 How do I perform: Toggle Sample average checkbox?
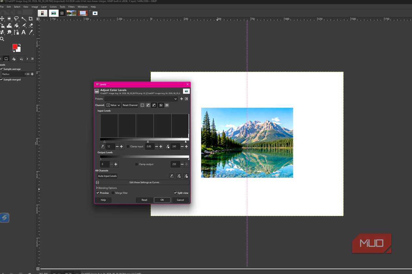(x=2, y=69)
